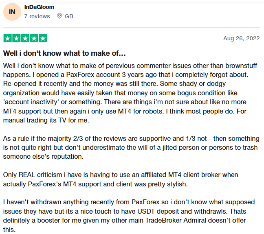Click the paragraph starting 'As a rule'
Image resolution: width=264 pixels, height=234 pixels.
(131, 148)
